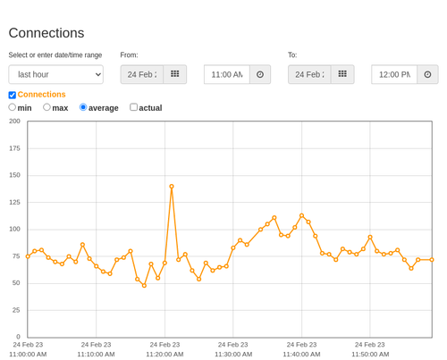Click the lowest data point near 48
This screenshot has height=360, width=447.
pos(144,286)
